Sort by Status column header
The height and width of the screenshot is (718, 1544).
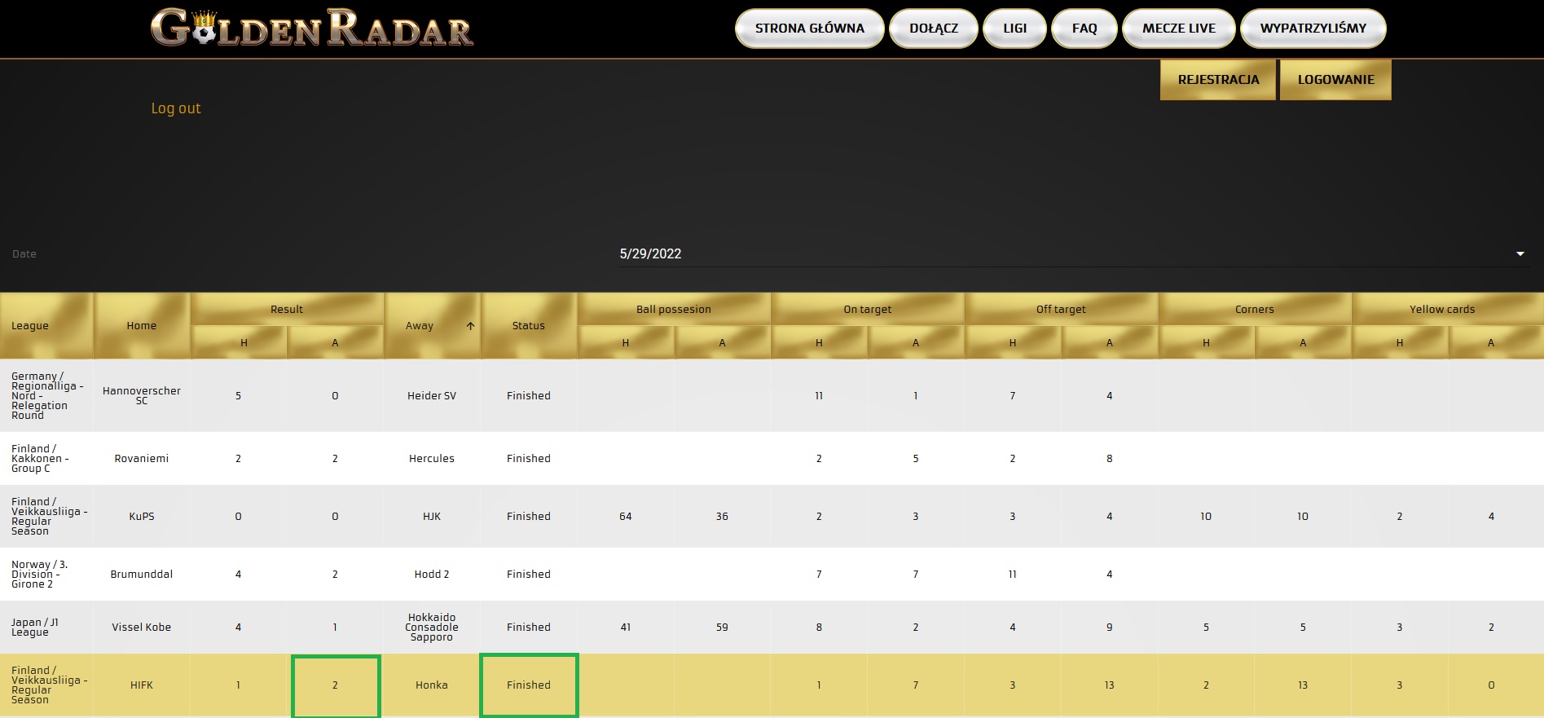tap(529, 326)
